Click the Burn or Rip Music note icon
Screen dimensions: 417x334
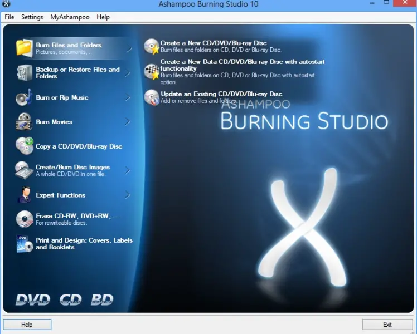click(24, 97)
